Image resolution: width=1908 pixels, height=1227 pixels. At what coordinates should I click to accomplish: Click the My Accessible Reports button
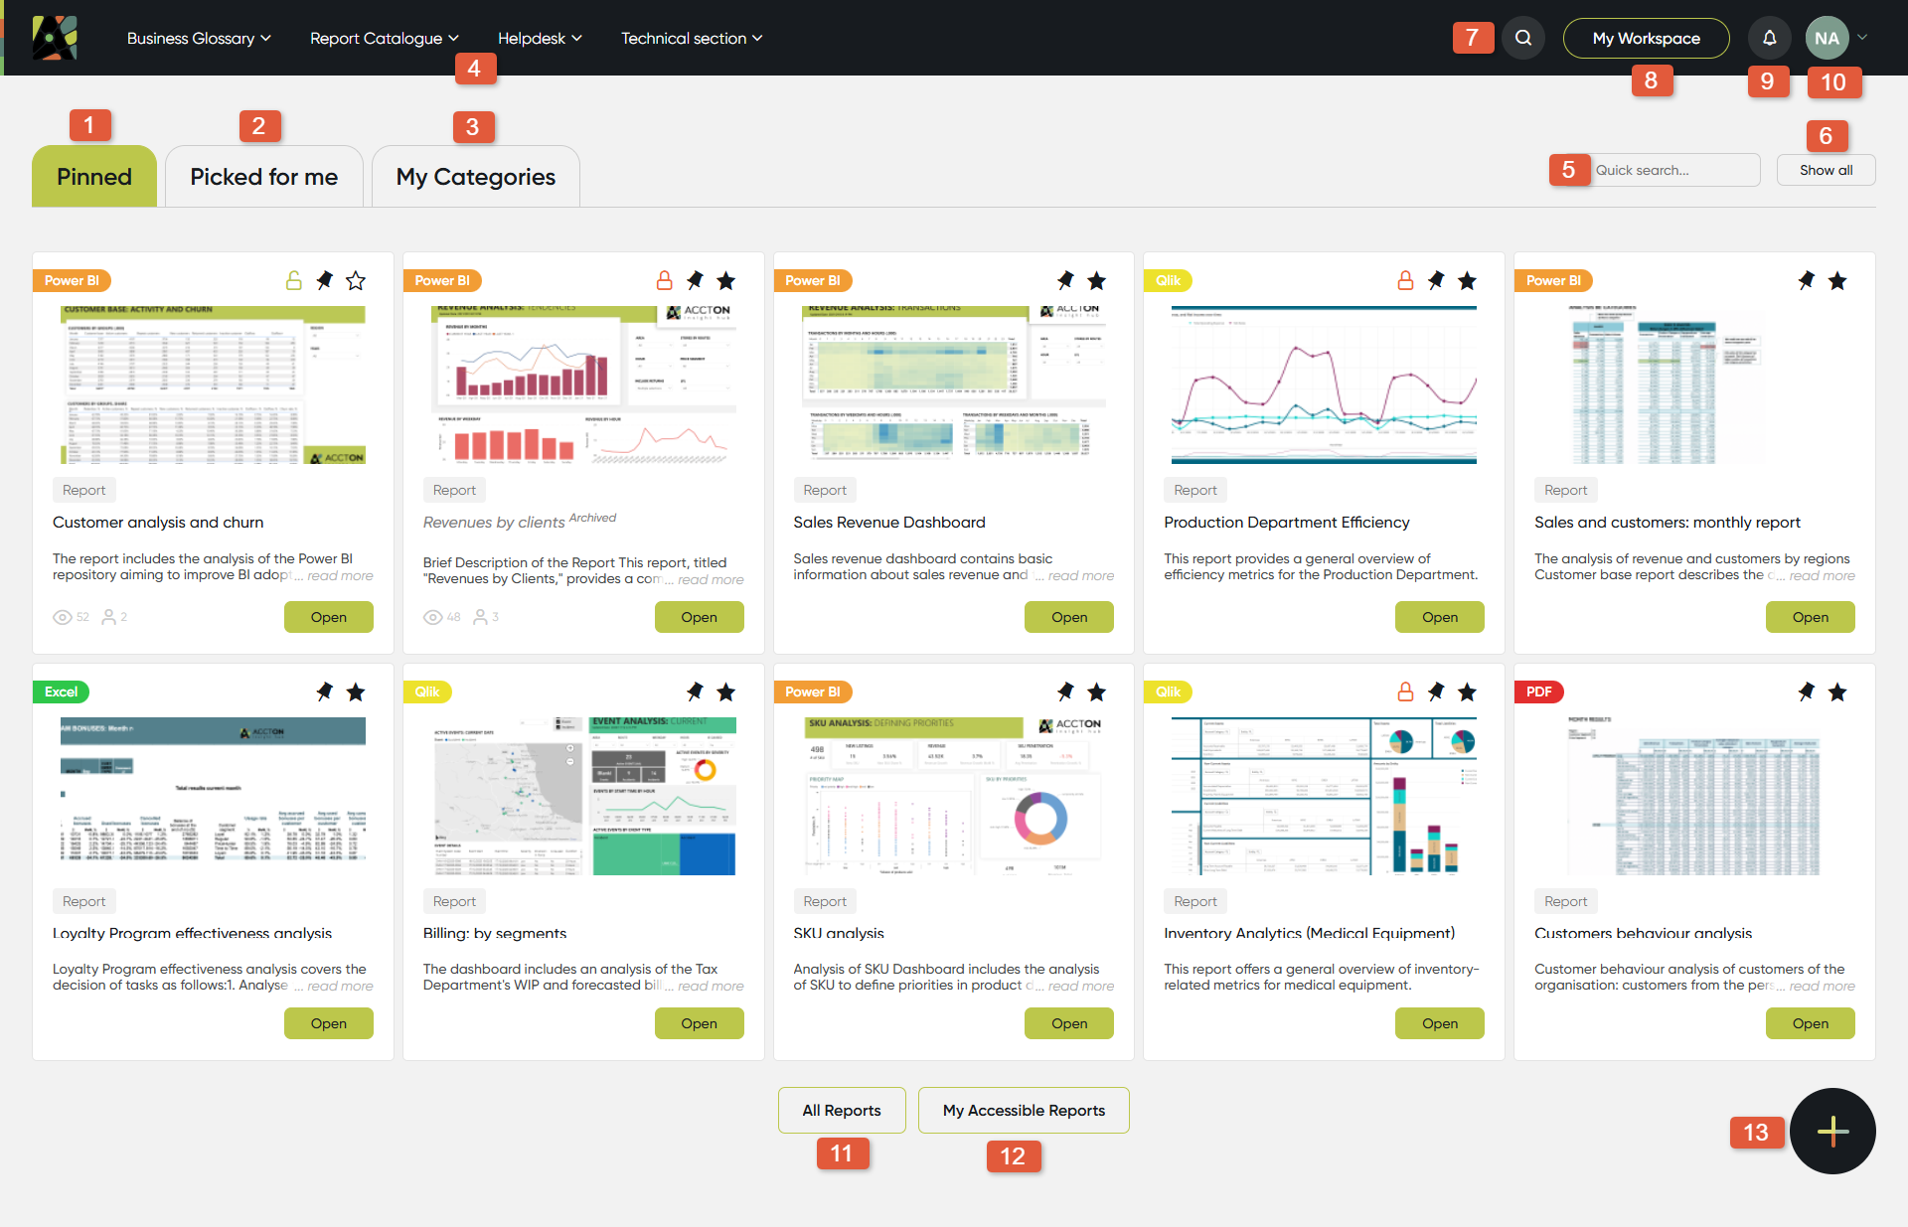(x=1024, y=1110)
